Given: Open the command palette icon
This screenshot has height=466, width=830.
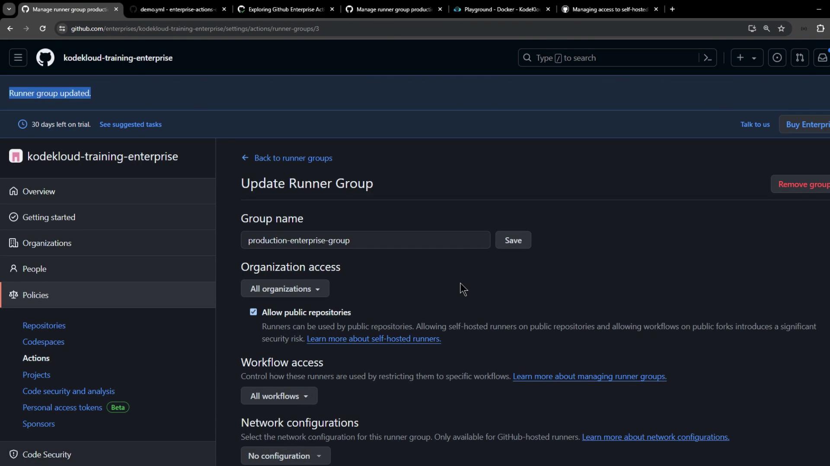Looking at the screenshot, I should (708, 58).
